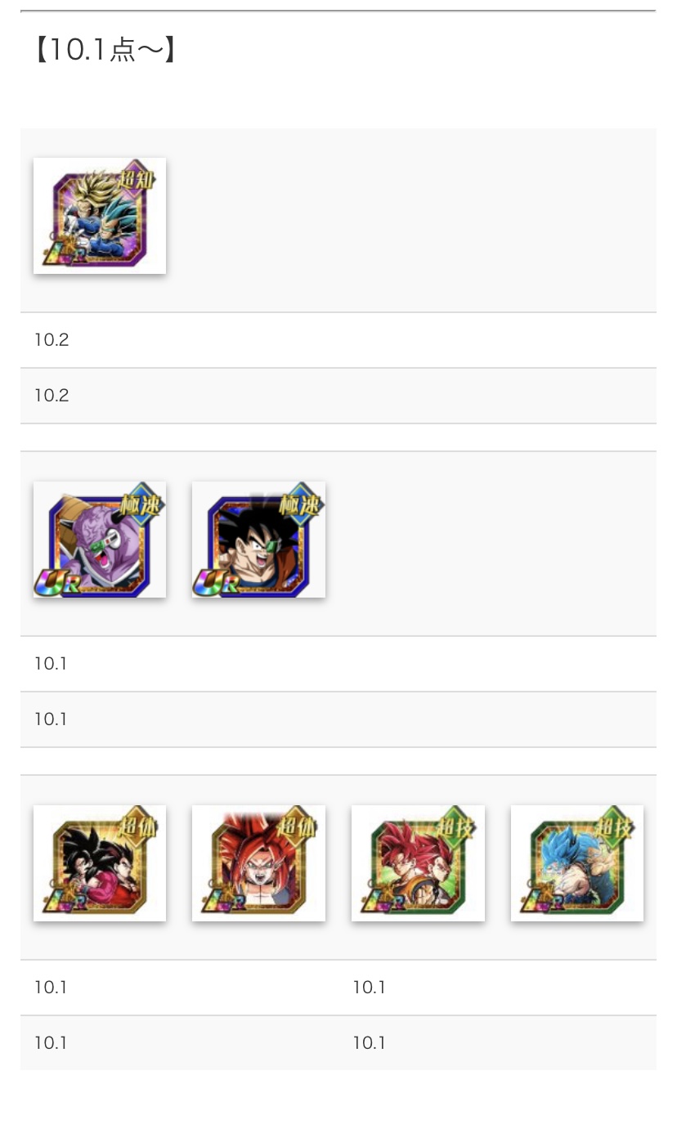Screen dimensions: 677x1129
Task: Click the upper-right 10.1 score in the last table
Action: tap(370, 988)
